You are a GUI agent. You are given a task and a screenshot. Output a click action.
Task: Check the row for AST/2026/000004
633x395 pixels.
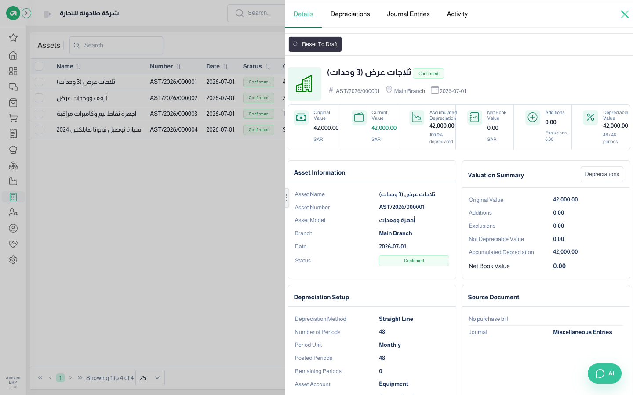(x=39, y=130)
